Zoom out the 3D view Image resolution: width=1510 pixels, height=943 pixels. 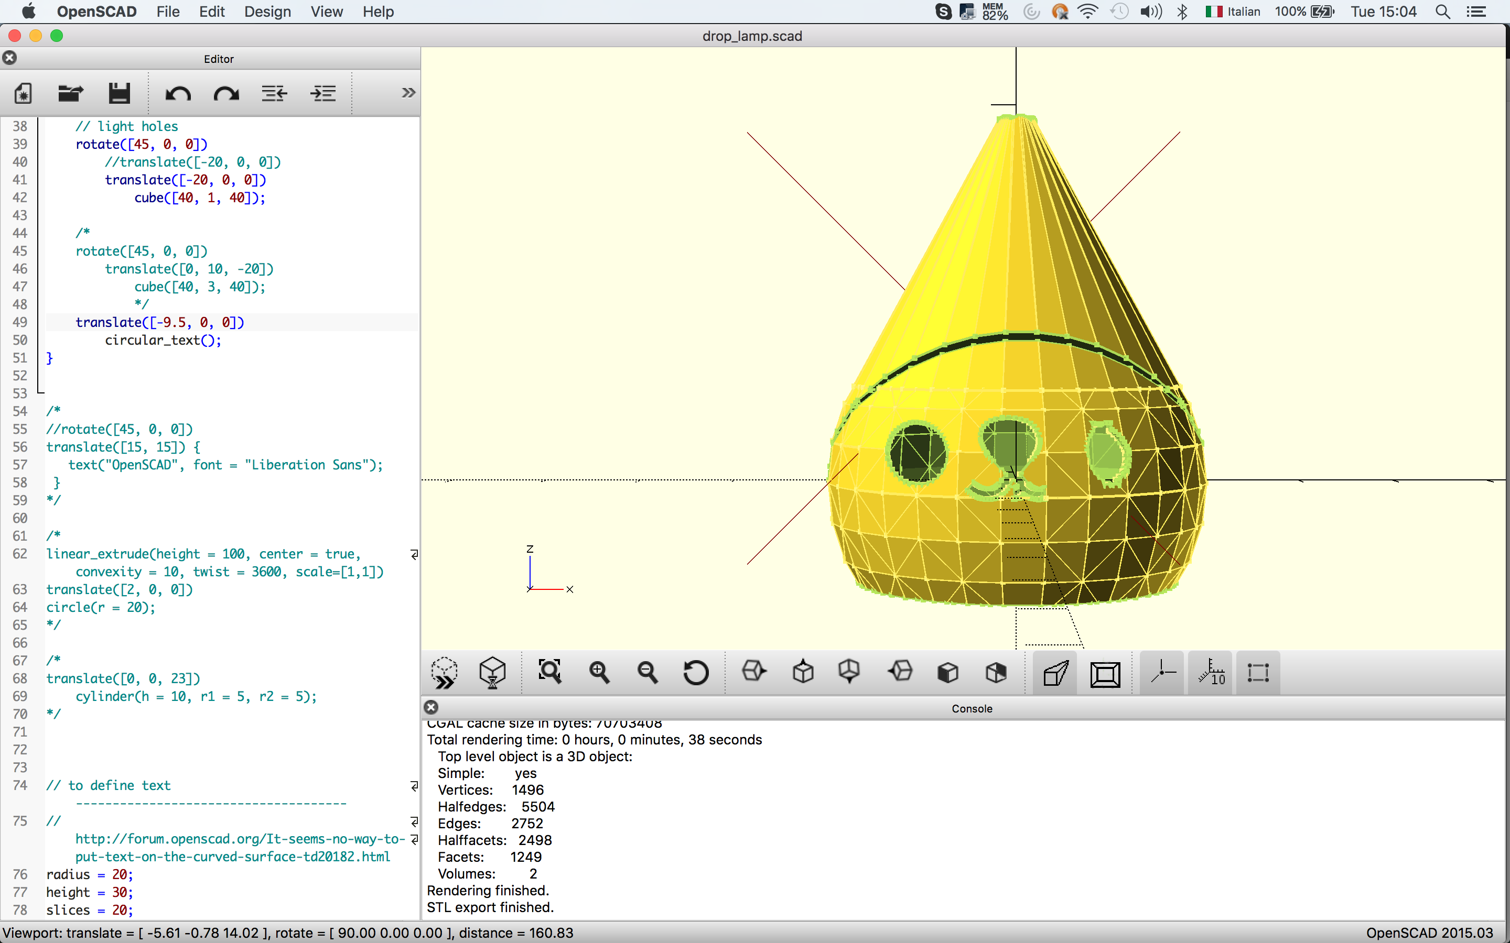click(647, 672)
